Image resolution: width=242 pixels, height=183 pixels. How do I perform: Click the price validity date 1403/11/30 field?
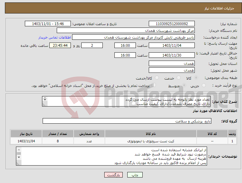click(172, 55)
